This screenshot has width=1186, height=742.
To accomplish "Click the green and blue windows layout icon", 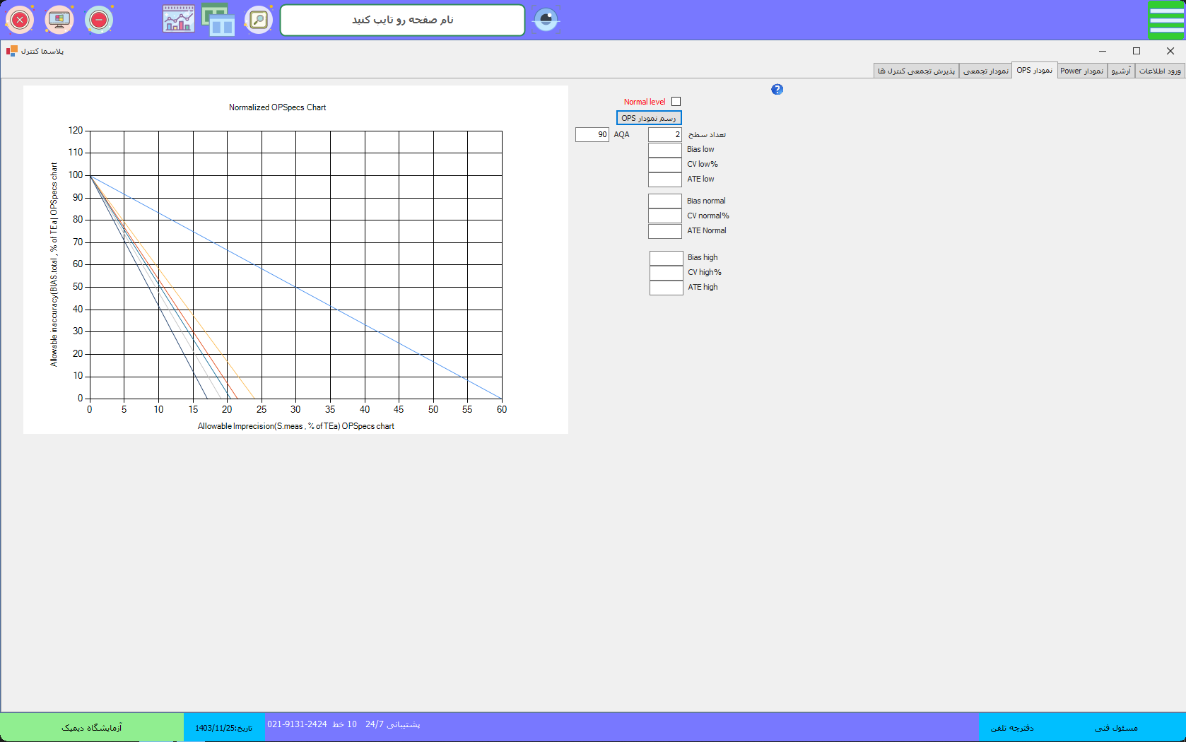I will coord(218,20).
